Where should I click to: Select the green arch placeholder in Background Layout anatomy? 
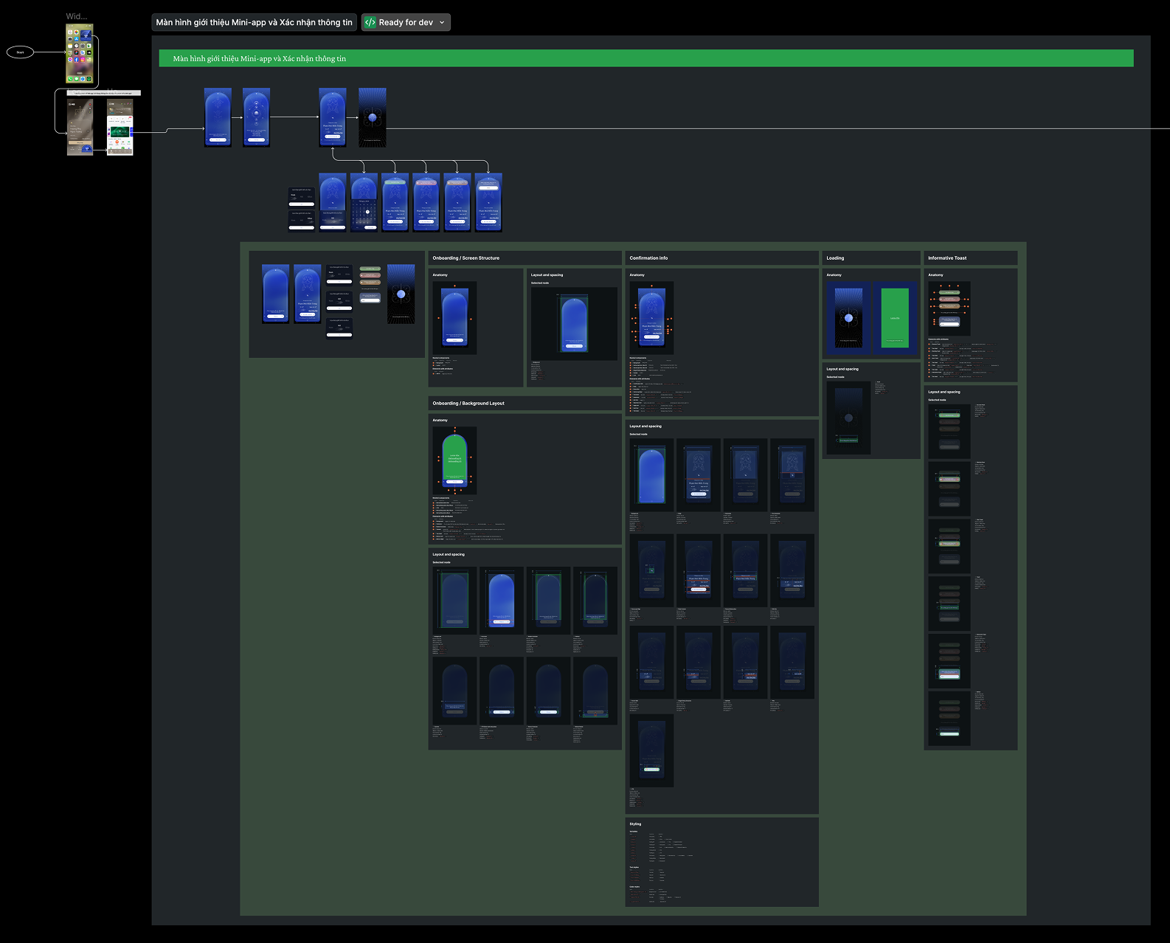(454, 460)
